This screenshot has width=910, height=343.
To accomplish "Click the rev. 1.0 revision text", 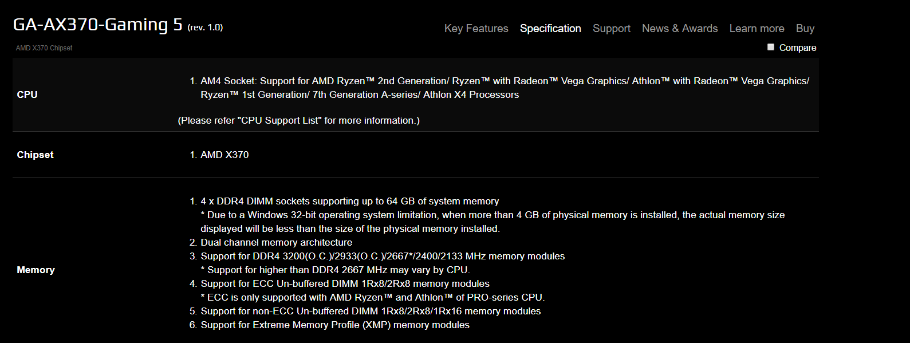I will point(205,27).
